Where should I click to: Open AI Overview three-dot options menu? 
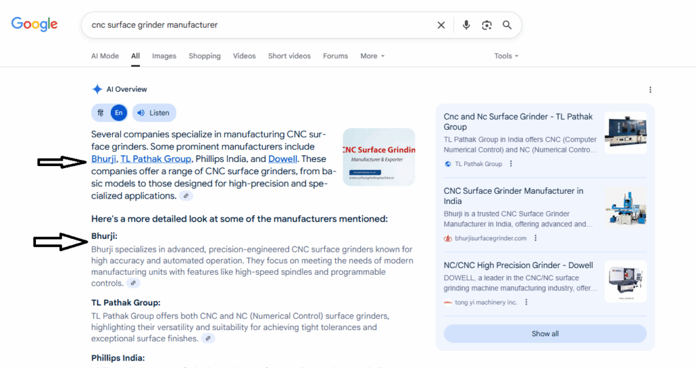click(x=650, y=90)
